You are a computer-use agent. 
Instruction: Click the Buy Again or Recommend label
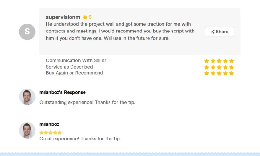[x=74, y=73]
